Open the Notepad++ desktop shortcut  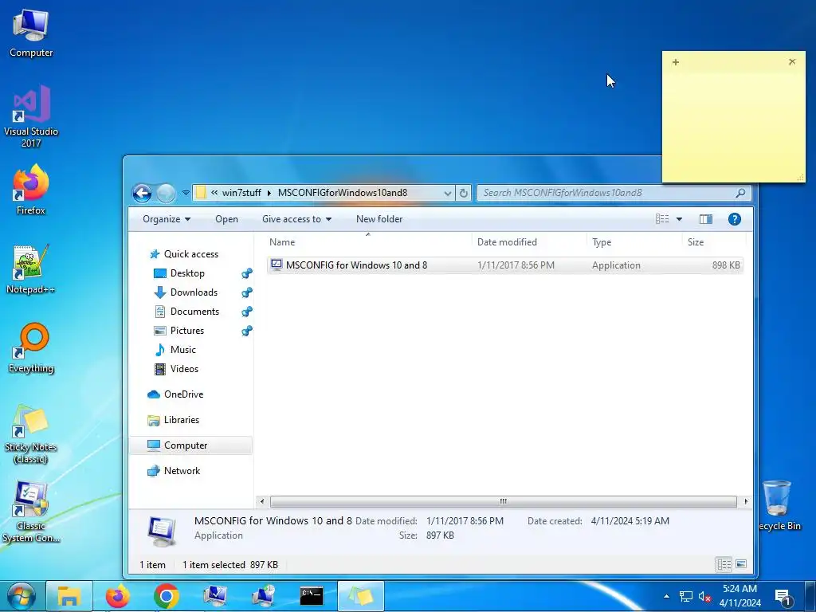point(31,269)
